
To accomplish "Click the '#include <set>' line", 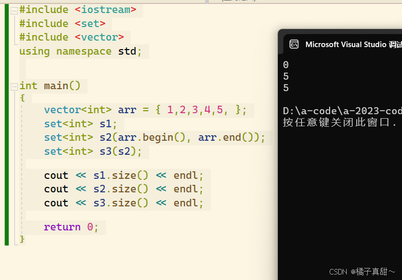I will tap(62, 24).
